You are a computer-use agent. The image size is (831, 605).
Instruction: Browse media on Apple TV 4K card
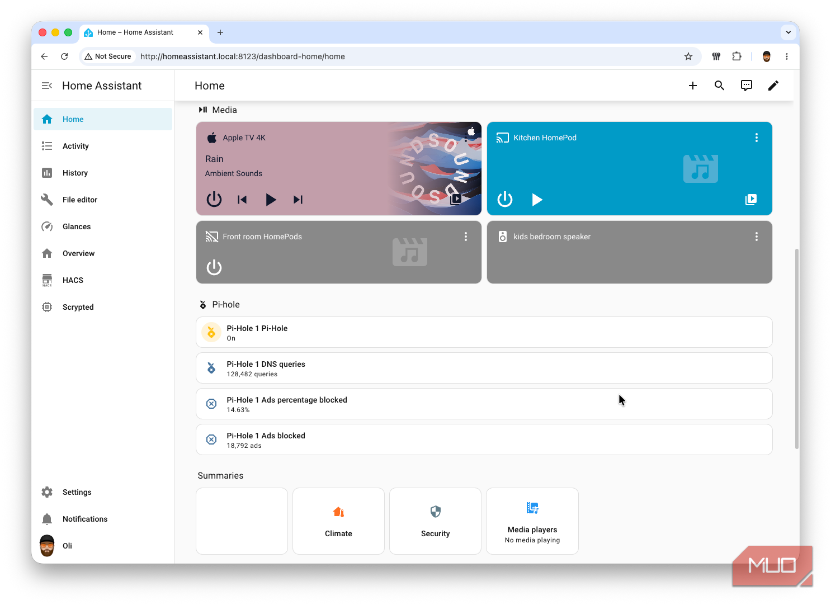pos(456,199)
